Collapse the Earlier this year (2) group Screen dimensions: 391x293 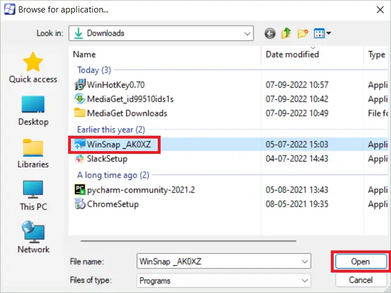coord(111,129)
